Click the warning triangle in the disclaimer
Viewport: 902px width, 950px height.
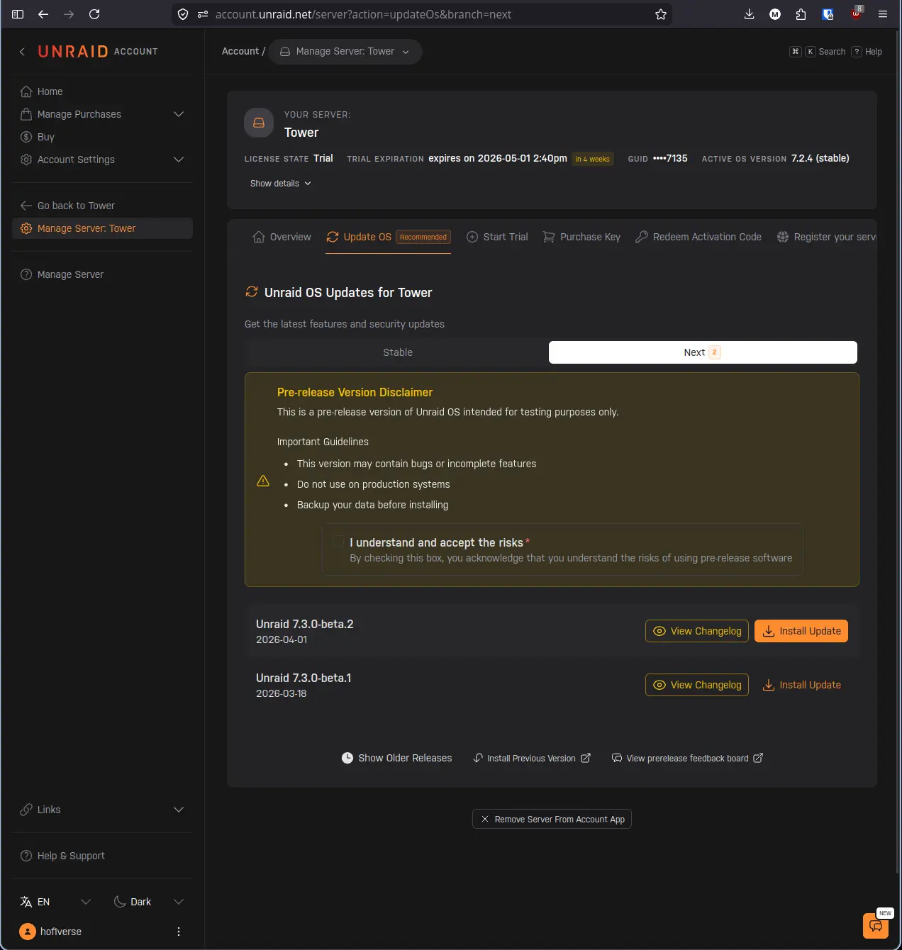click(263, 481)
